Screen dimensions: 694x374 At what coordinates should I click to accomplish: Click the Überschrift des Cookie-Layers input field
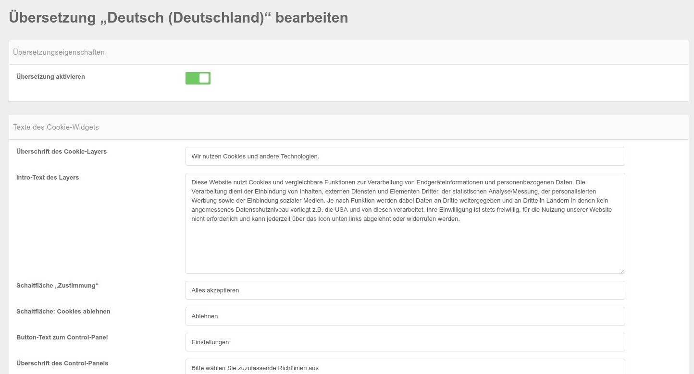pos(405,156)
